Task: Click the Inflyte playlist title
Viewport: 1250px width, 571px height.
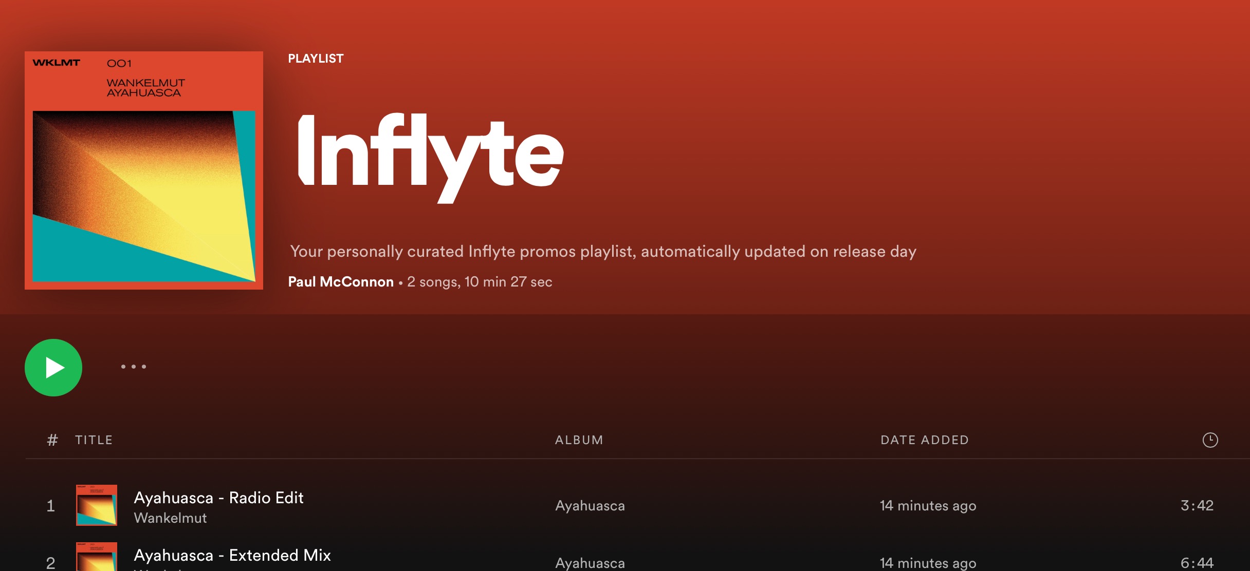Action: (x=431, y=157)
